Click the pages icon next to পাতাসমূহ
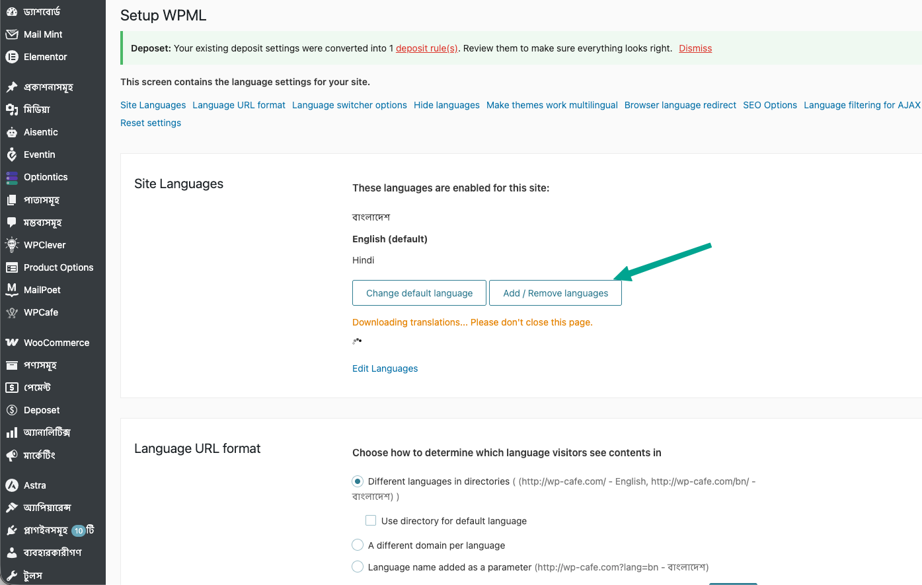The height and width of the screenshot is (585, 922). (12, 200)
